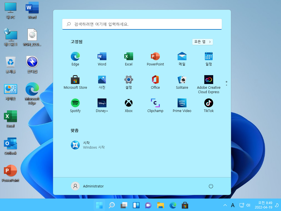Open the 사진 (Photos) app
The width and height of the screenshot is (281, 211).
click(102, 82)
